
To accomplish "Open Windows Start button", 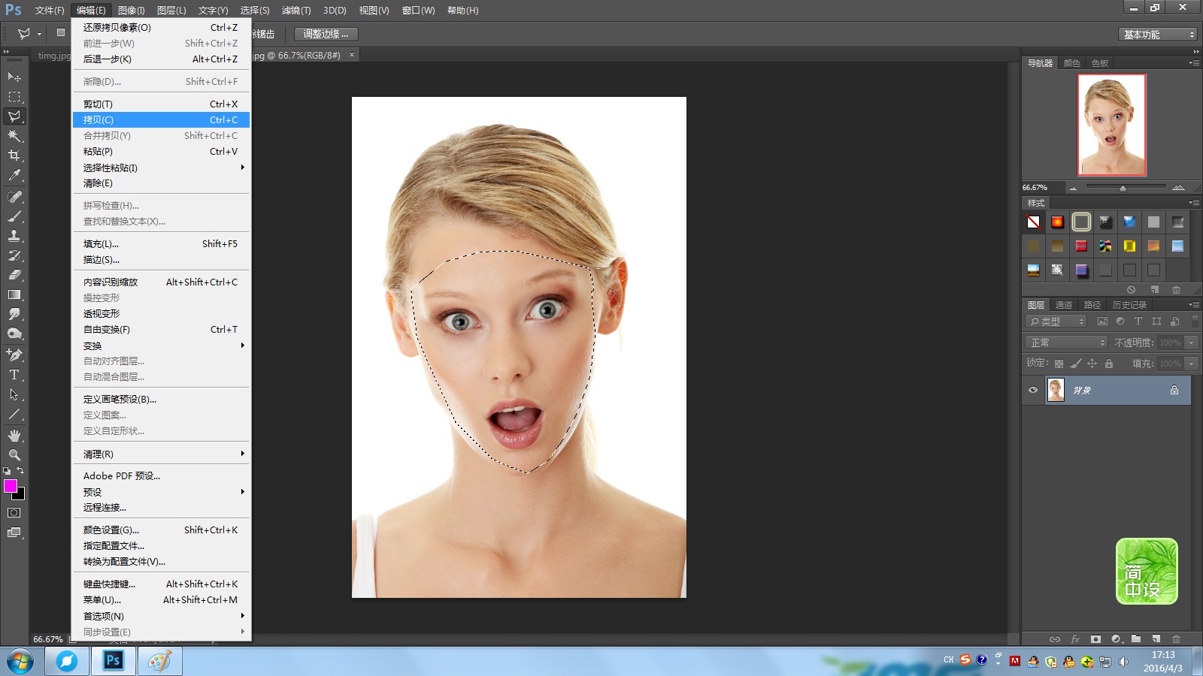I will pyautogui.click(x=20, y=662).
